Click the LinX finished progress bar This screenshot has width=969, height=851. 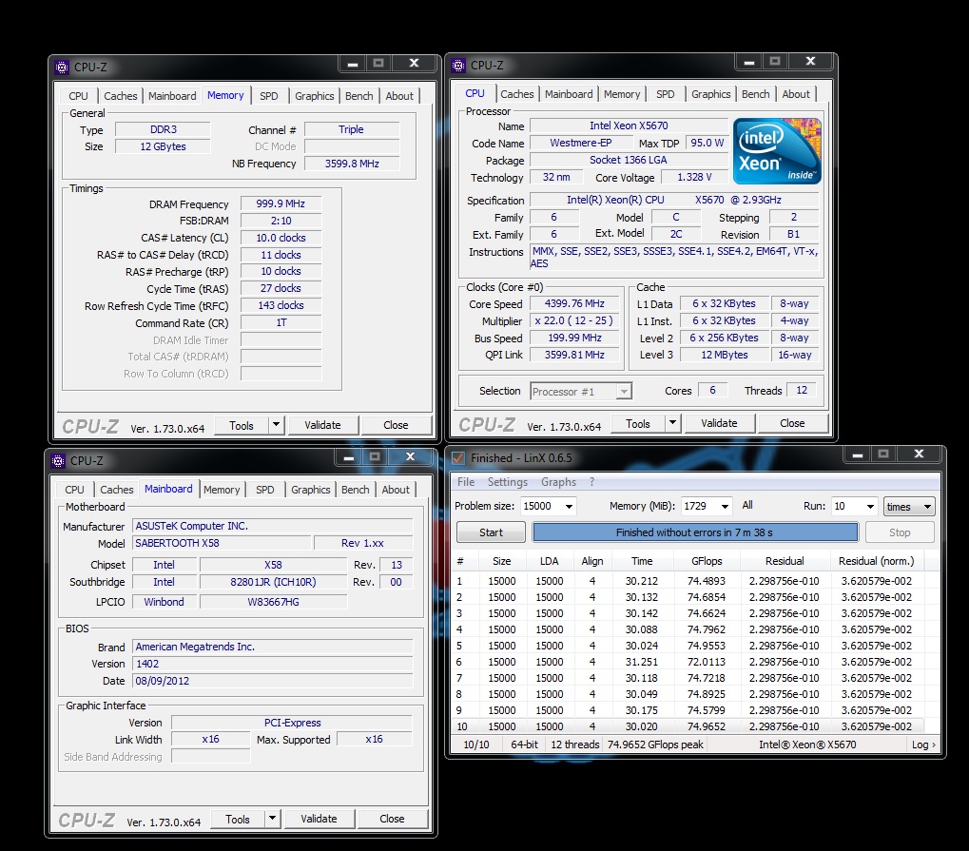694,532
